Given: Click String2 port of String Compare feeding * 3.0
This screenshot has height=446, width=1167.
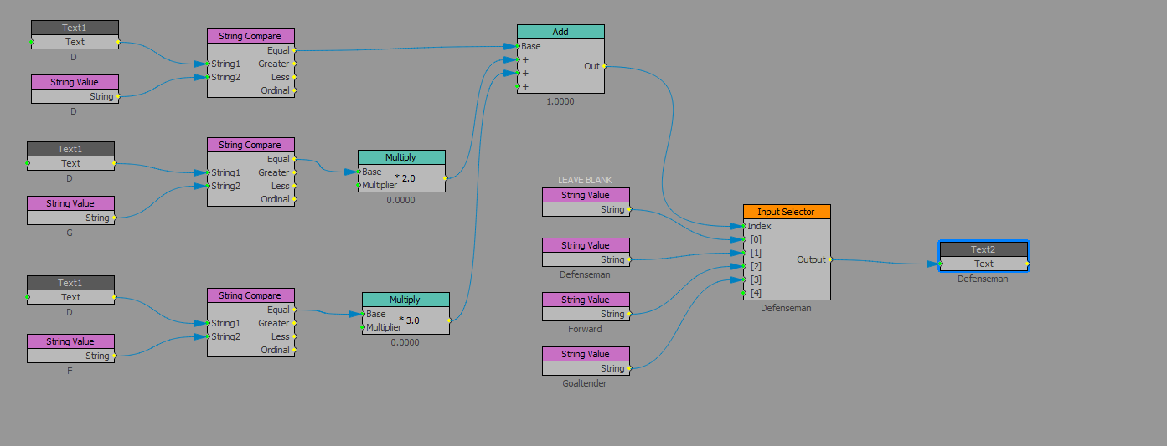Looking at the screenshot, I should [x=209, y=336].
